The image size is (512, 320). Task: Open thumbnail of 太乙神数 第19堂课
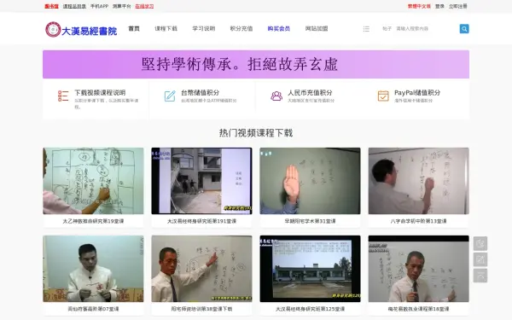point(93,181)
